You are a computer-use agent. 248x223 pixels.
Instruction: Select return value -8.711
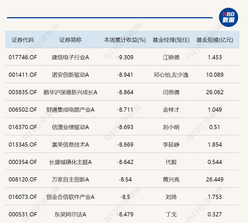pos(125,110)
